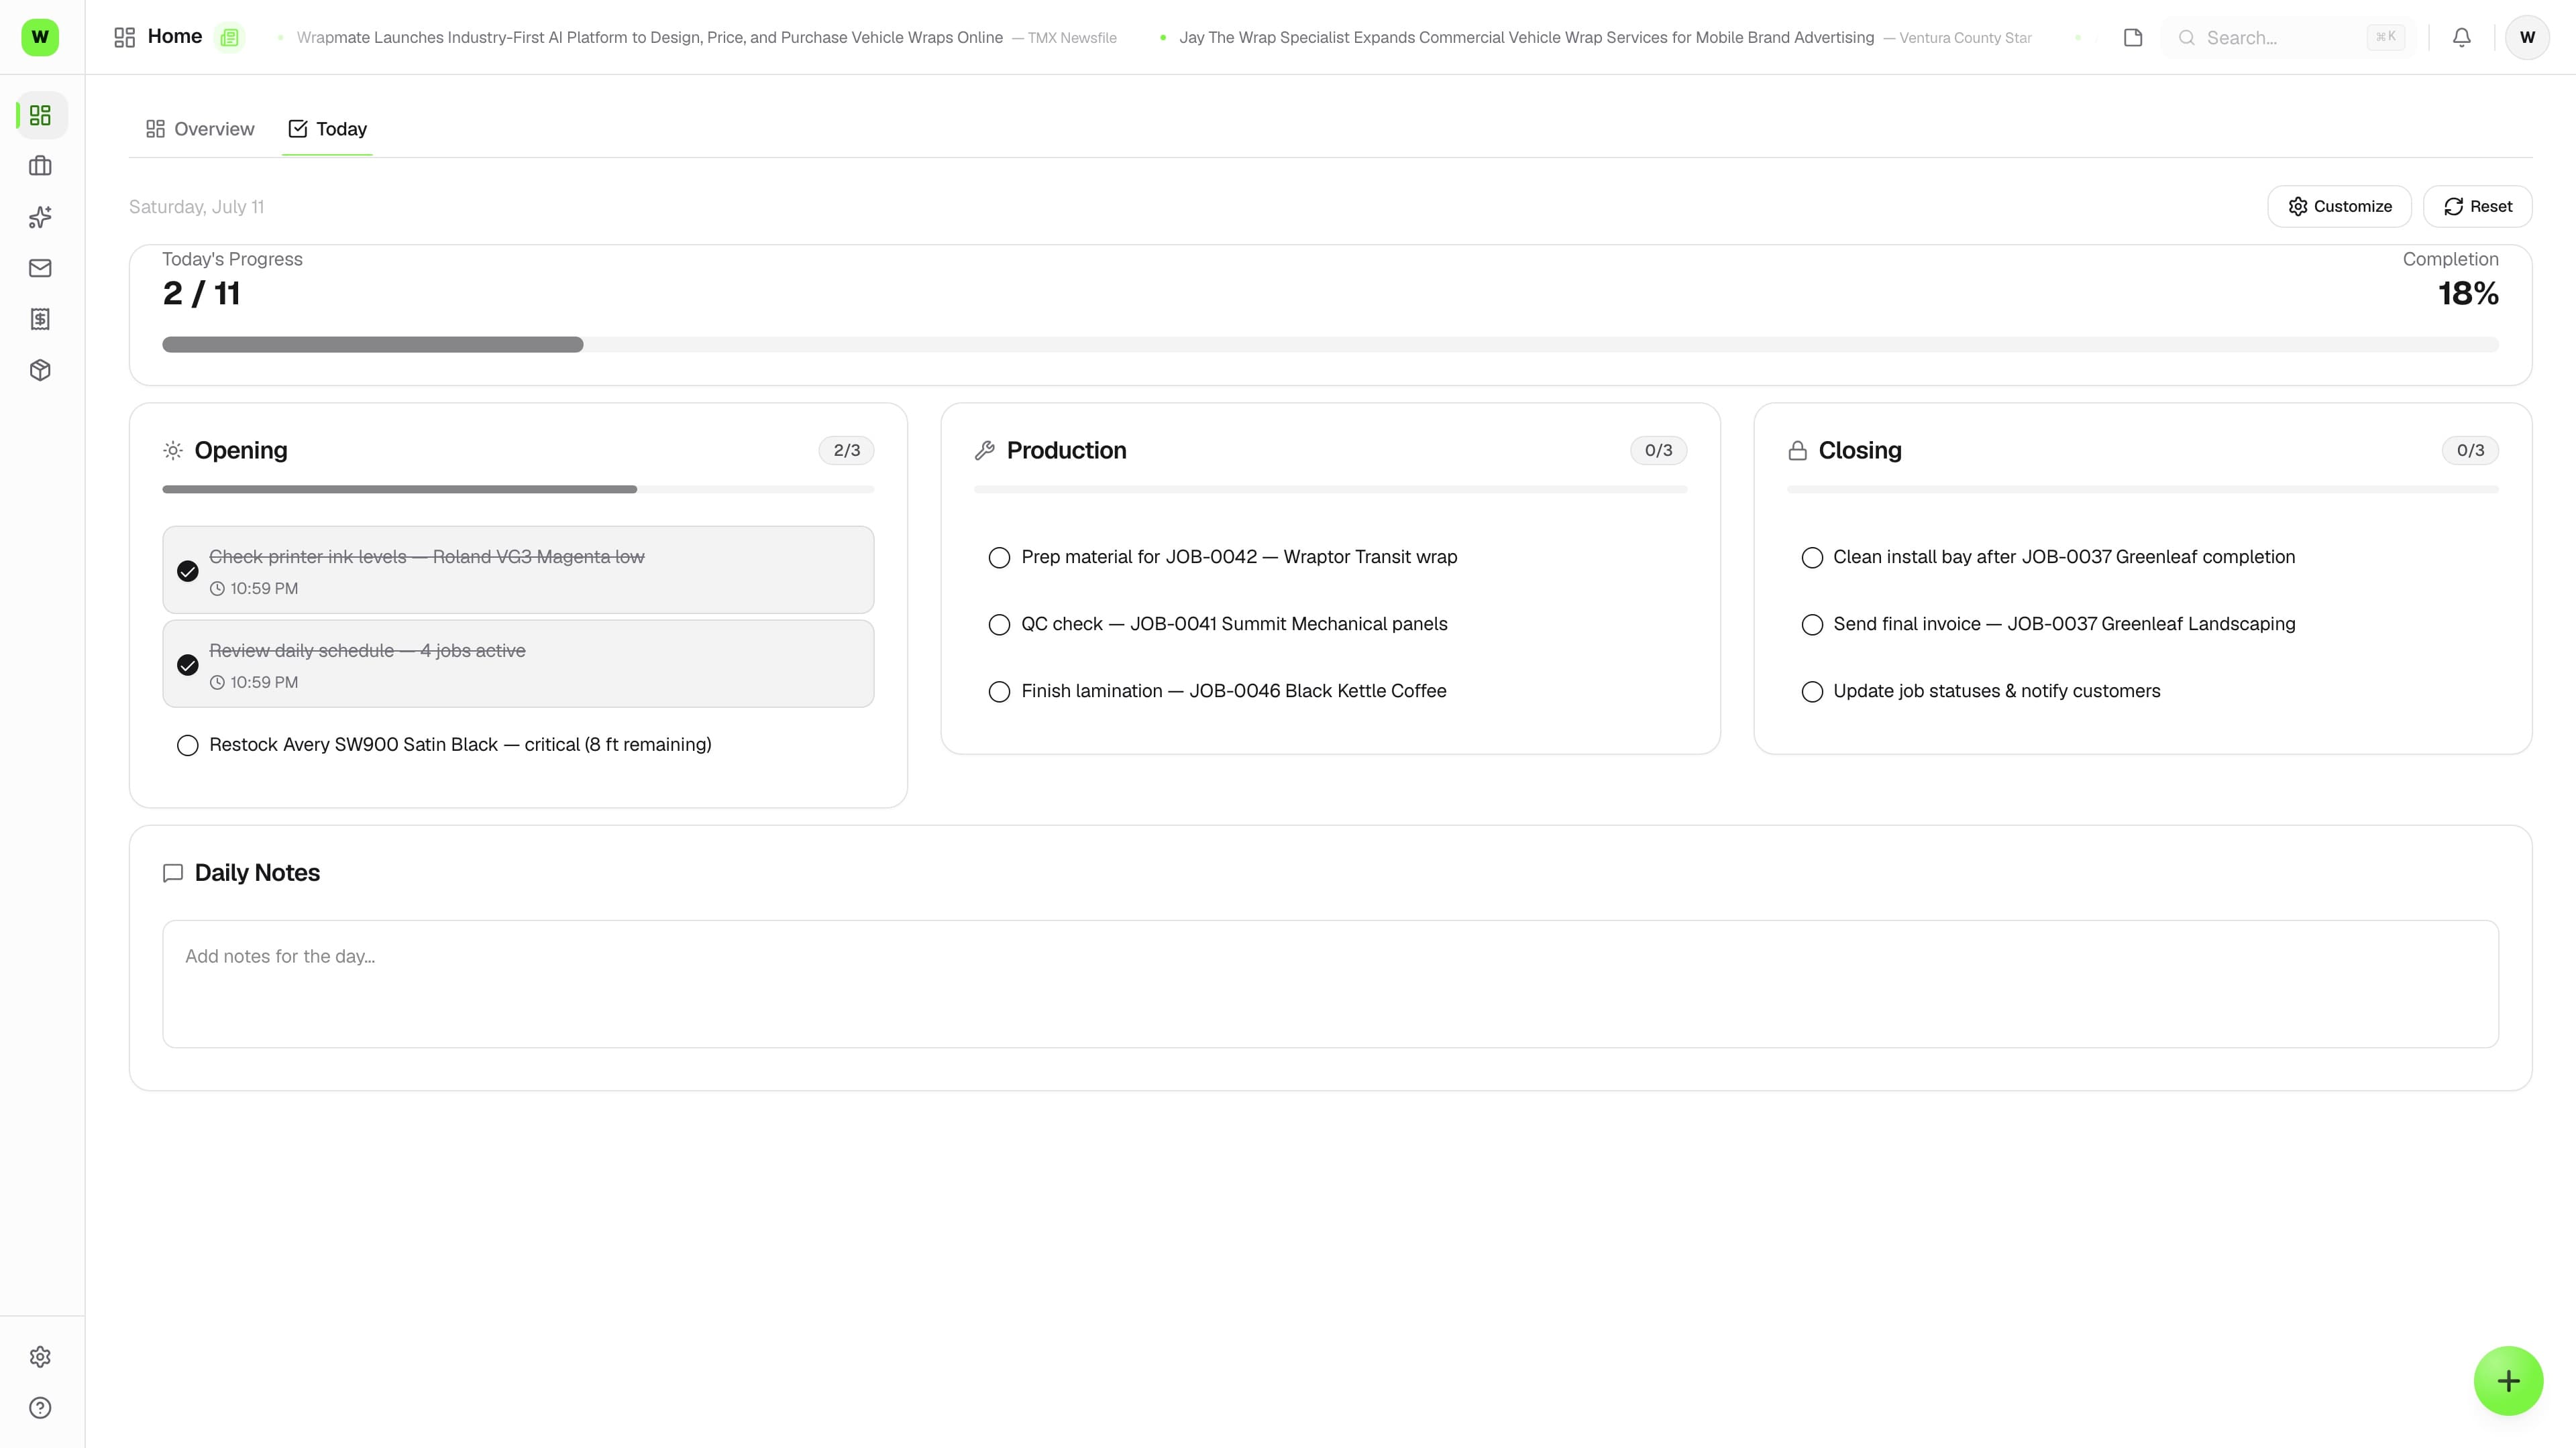Click the Production section progress bar
Viewport: 2576px width, 1448px height.
click(x=1330, y=489)
